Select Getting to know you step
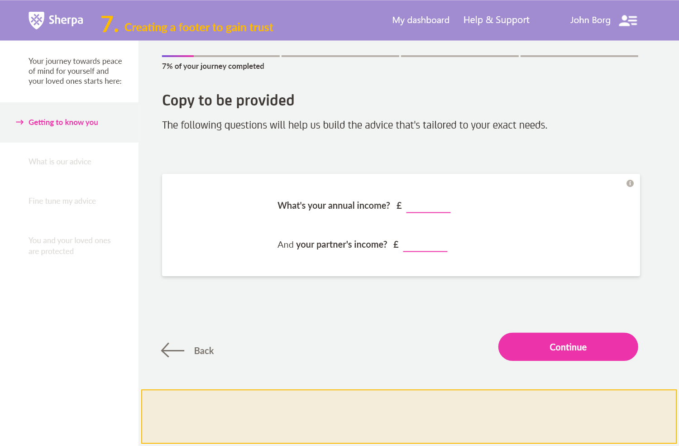 pyautogui.click(x=63, y=122)
